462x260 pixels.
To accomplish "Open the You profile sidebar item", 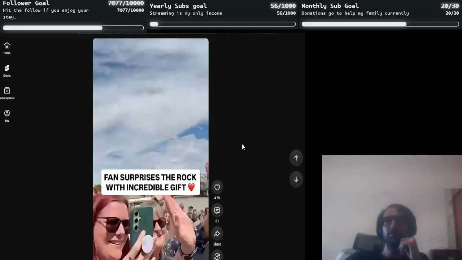I will [7, 116].
